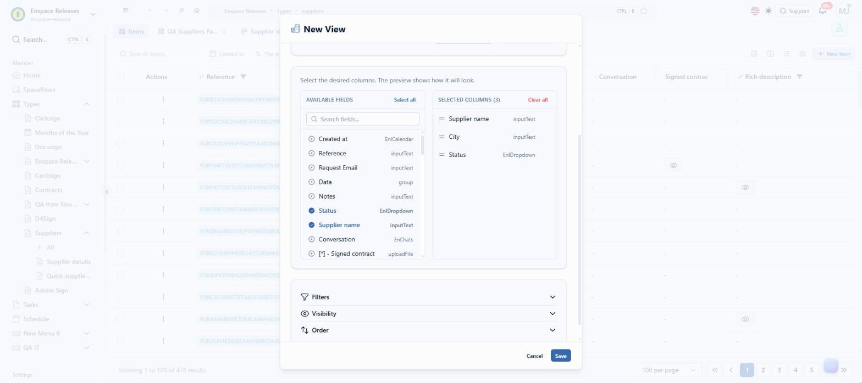Collapse the Suppliers submenu chevron
Screen dimensions: 862x383
(x=86, y=233)
